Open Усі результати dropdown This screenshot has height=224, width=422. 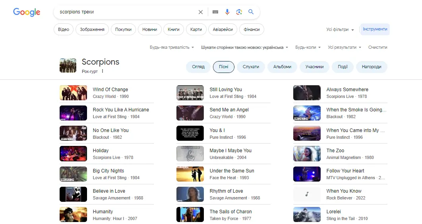pos(344,47)
